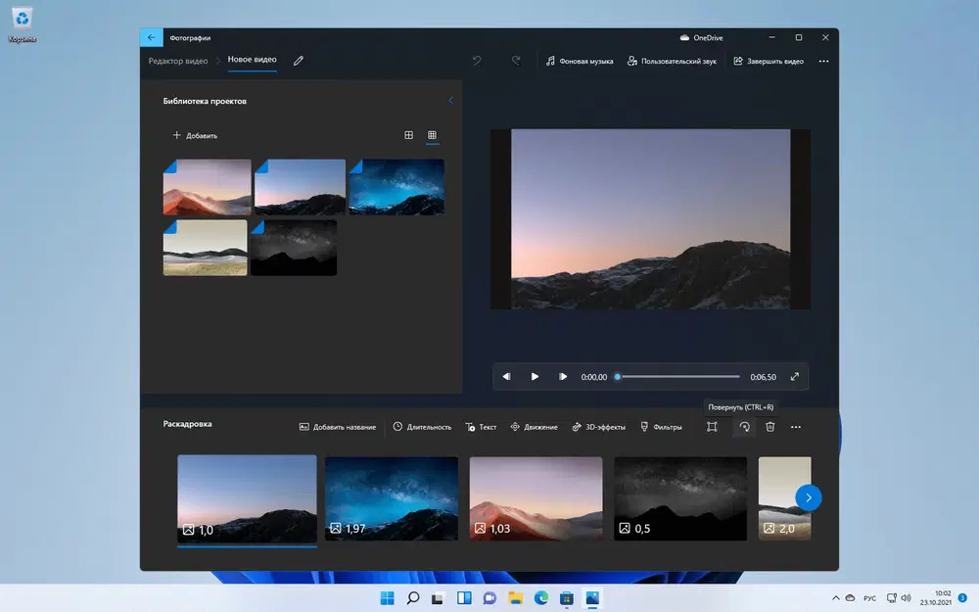979x612 pixels.
Task: Remove black bars using resize icon
Action: coord(713,427)
